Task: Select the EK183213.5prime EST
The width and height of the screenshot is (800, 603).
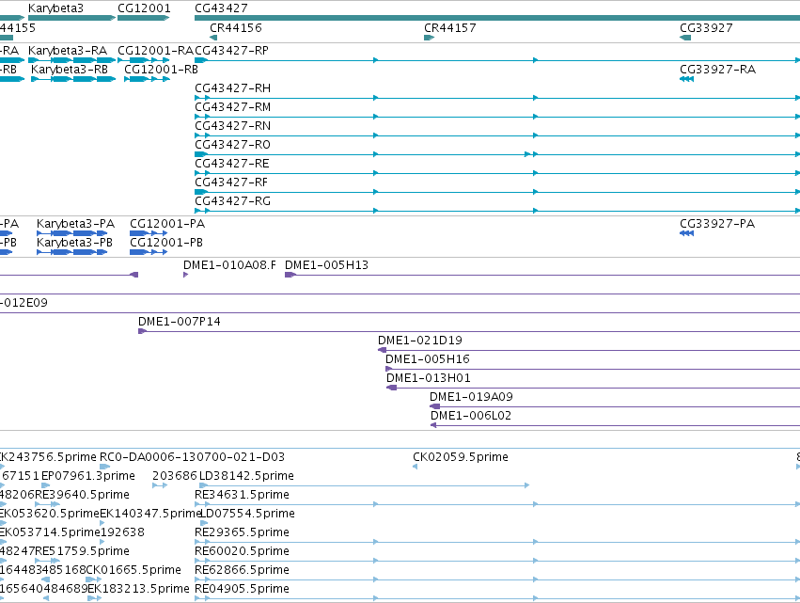Action: click(x=94, y=598)
